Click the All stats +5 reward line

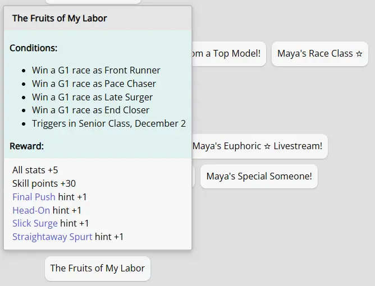pos(35,170)
